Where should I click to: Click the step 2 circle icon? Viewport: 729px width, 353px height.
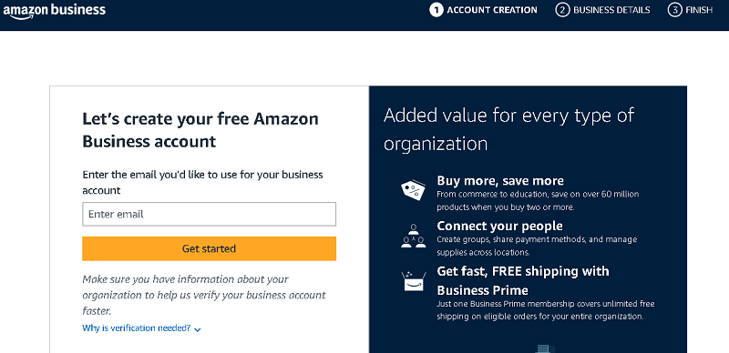click(x=562, y=10)
